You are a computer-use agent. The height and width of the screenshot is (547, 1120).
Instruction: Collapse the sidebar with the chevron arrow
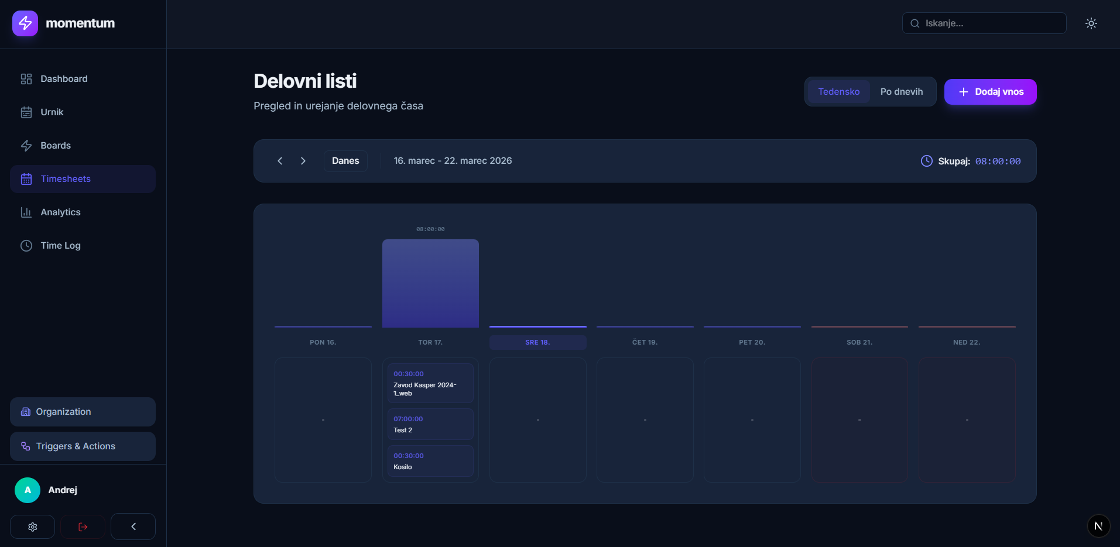(133, 527)
